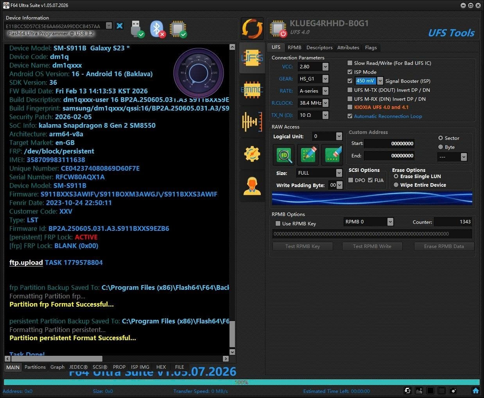Open the Size FULL dropdown
The width and height of the screenshot is (484, 398).
[x=339, y=173]
